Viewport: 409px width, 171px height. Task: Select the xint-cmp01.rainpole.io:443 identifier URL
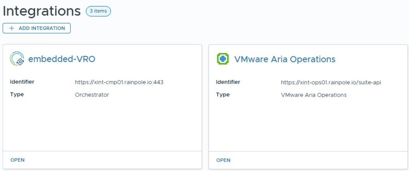119,82
